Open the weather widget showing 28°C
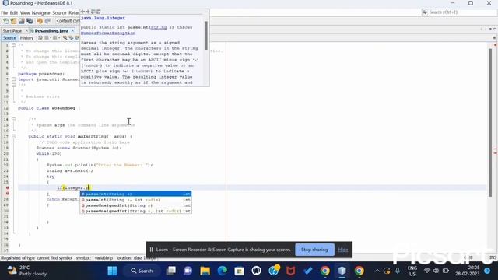 [27, 271]
